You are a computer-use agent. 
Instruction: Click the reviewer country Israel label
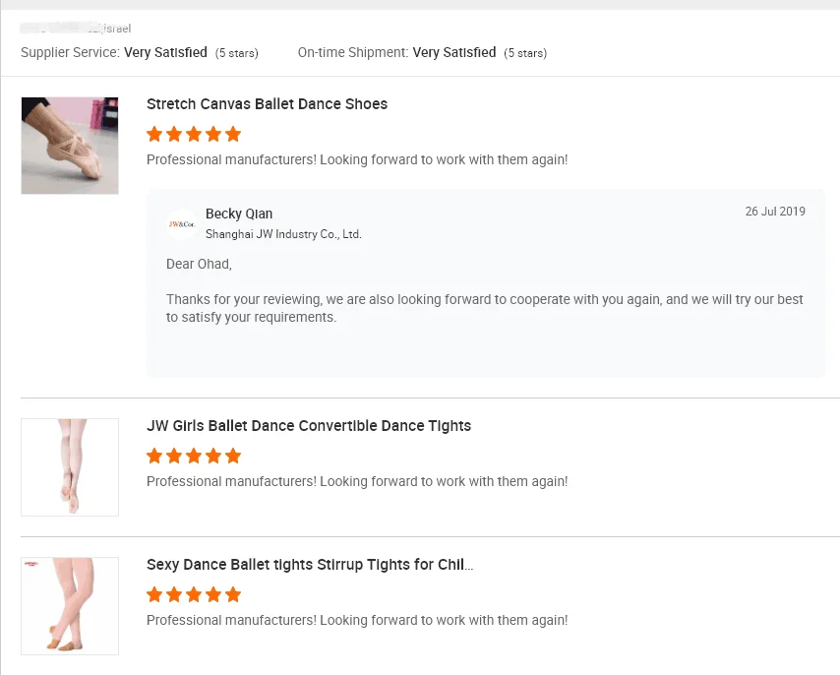pyautogui.click(x=117, y=29)
